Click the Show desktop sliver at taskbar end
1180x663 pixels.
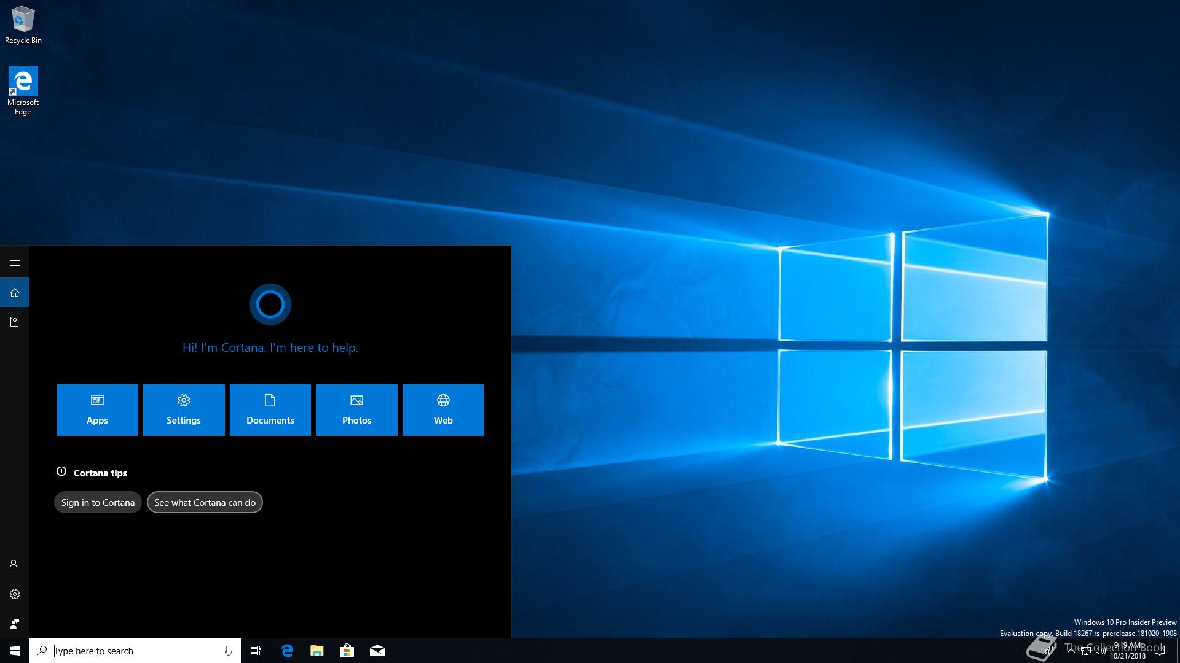(x=1178, y=651)
